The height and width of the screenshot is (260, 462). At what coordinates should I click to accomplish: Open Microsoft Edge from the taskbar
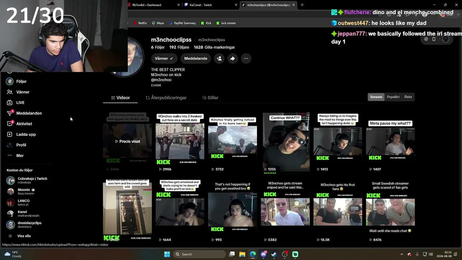coord(253,254)
